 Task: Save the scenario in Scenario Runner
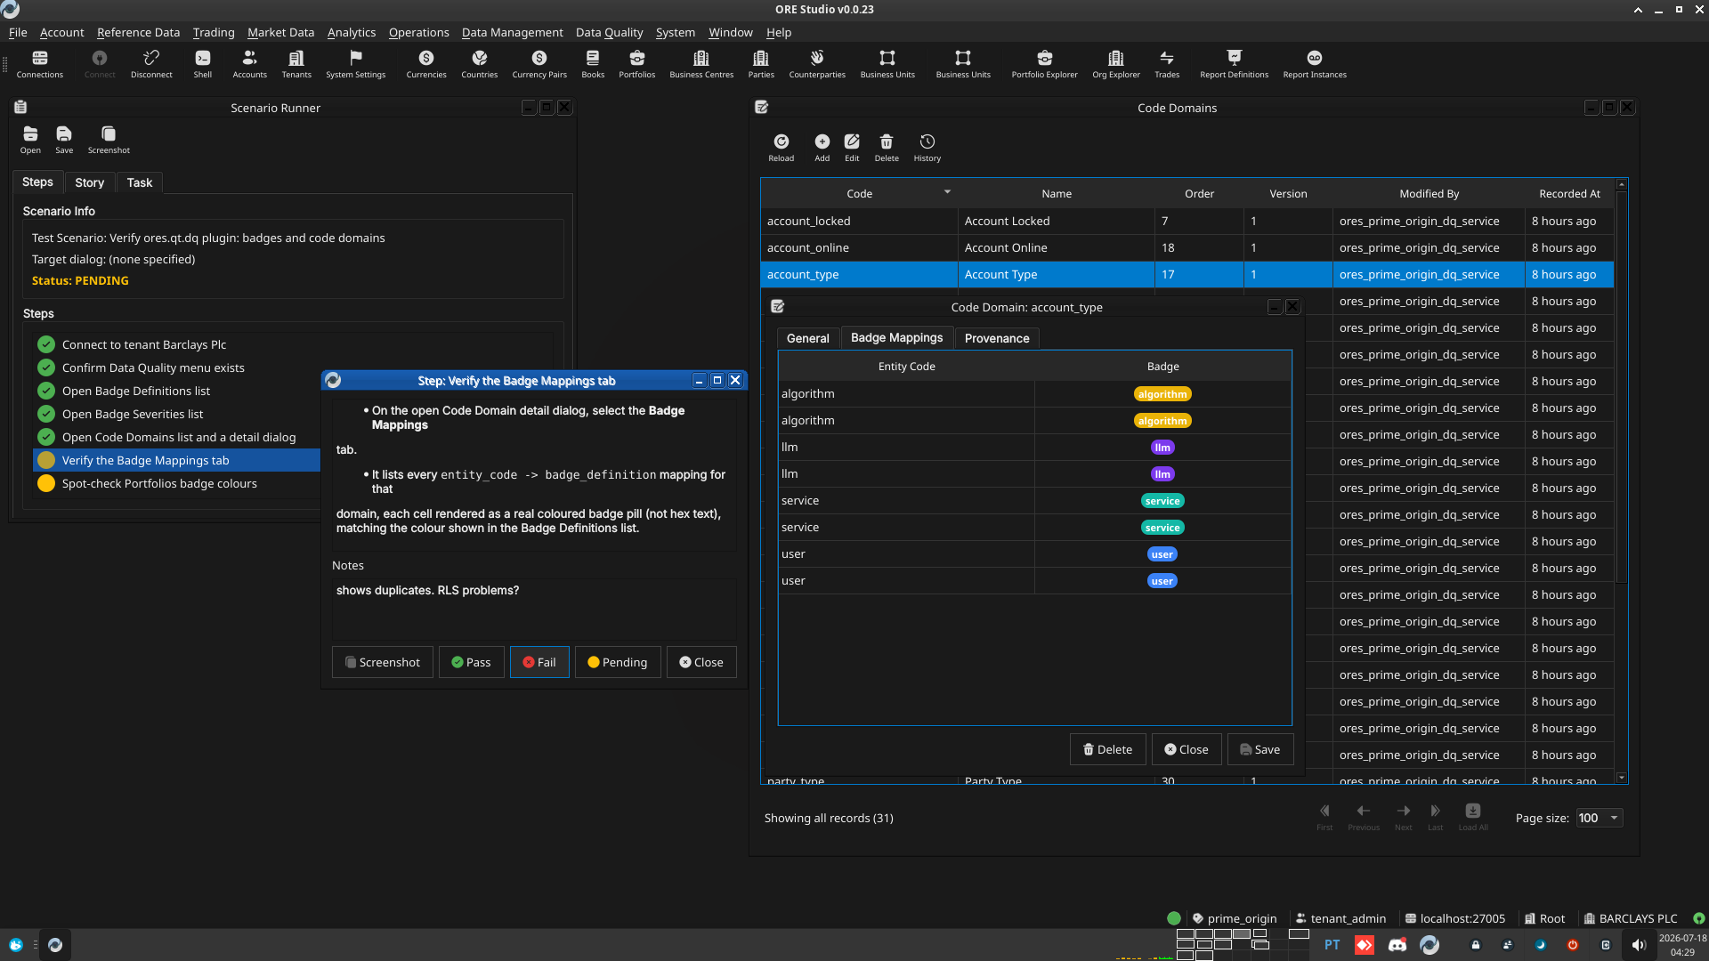pyautogui.click(x=64, y=140)
